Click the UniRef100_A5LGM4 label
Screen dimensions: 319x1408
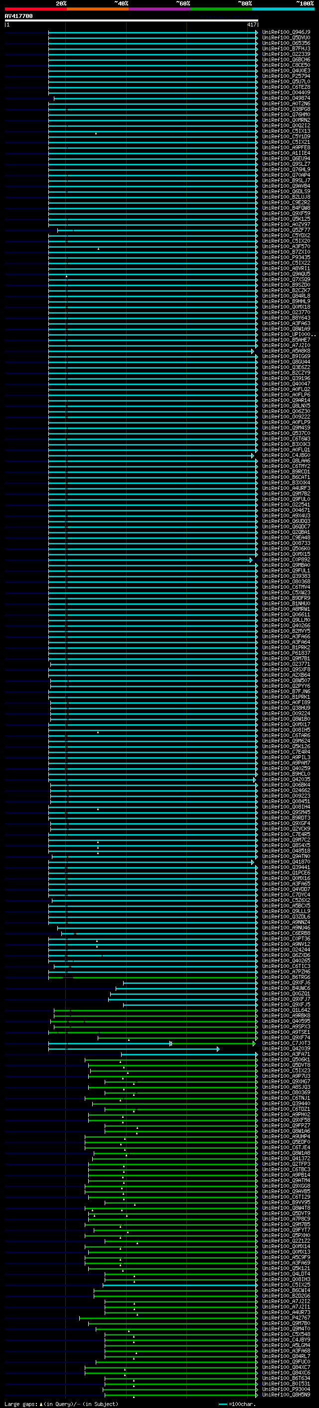(x=286, y=1345)
